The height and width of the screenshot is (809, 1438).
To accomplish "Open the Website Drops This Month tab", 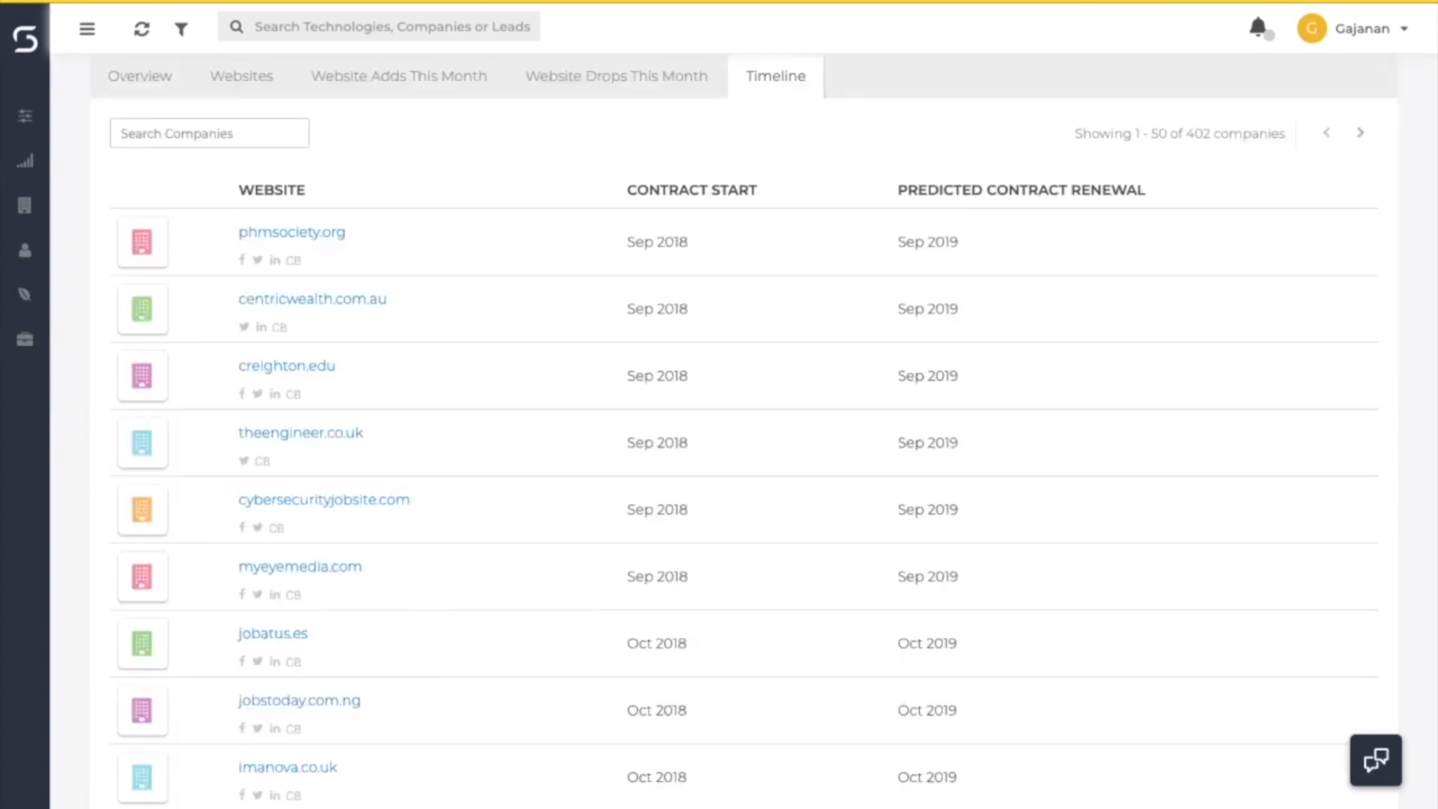I will pos(616,76).
